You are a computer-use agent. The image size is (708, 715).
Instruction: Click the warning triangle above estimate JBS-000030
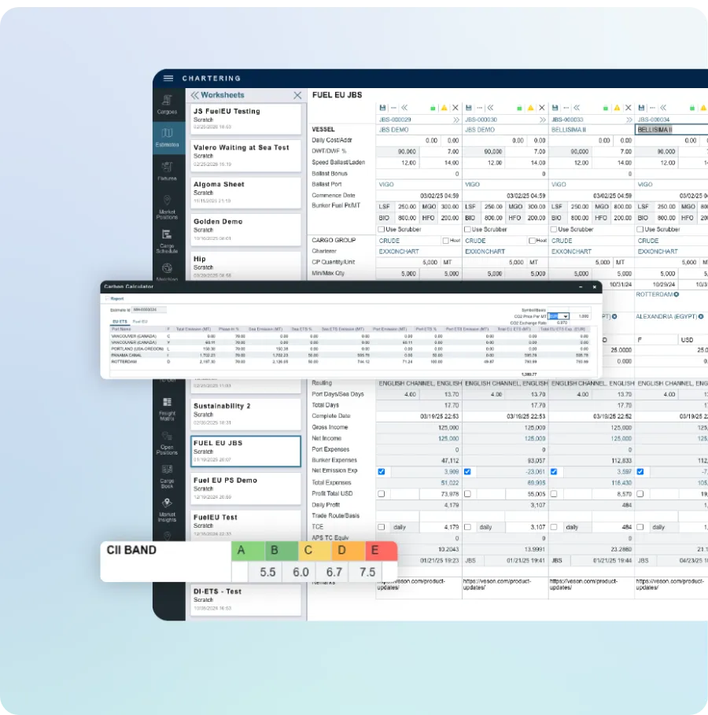click(531, 108)
